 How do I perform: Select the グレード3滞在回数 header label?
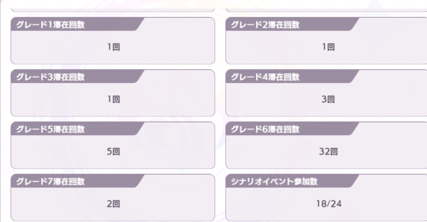(x=51, y=77)
